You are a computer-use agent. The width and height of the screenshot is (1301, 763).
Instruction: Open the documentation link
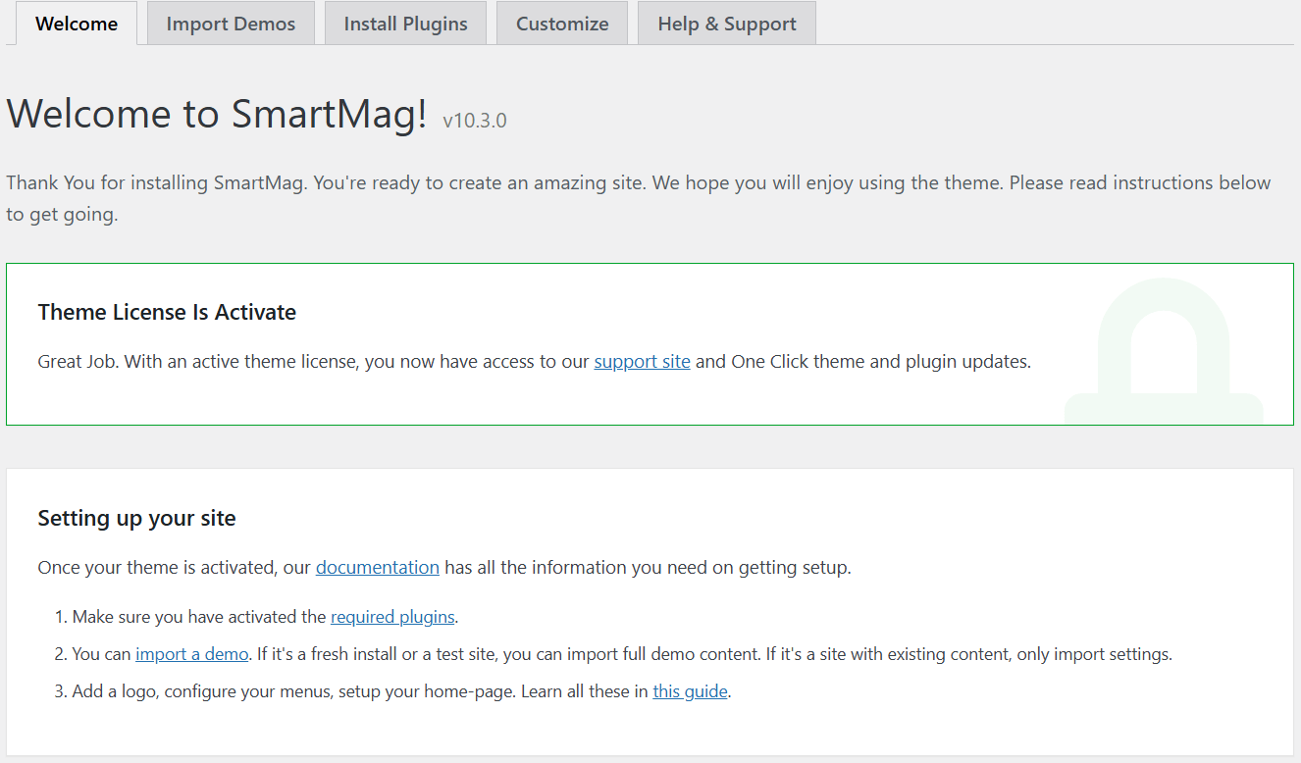click(x=378, y=567)
